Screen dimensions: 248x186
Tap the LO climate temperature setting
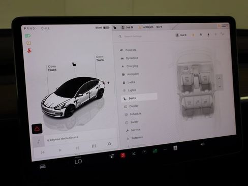tap(78, 162)
